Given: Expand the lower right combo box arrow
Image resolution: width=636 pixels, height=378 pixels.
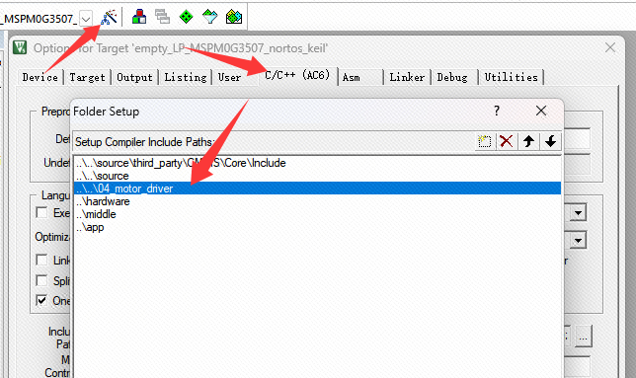Looking at the screenshot, I should coord(579,241).
